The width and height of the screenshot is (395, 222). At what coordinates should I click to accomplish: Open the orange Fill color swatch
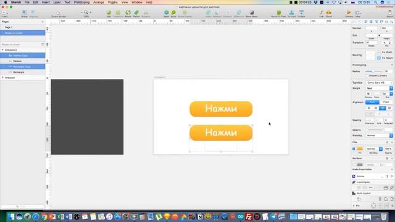pyautogui.click(x=360, y=149)
